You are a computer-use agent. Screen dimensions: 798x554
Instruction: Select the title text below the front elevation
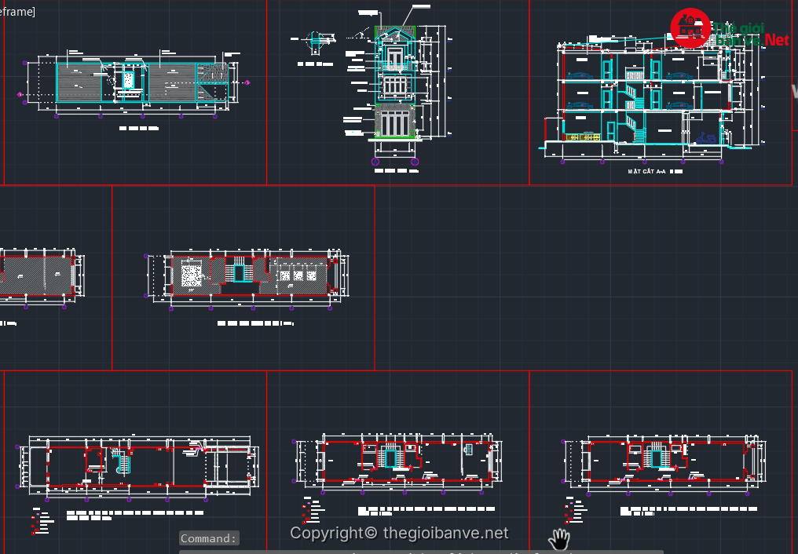[x=396, y=170]
